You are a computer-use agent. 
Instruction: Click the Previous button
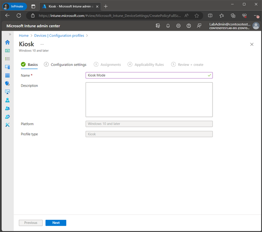click(x=31, y=223)
